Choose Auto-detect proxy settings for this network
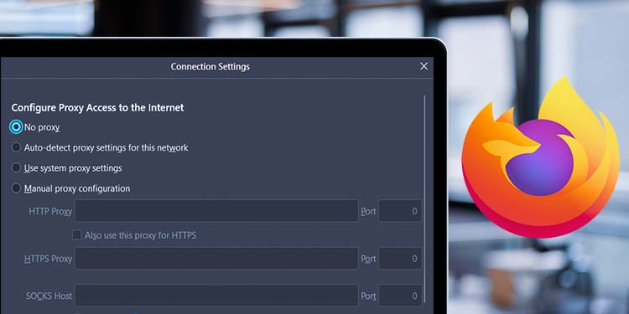This screenshot has height=314, width=629. (16, 147)
